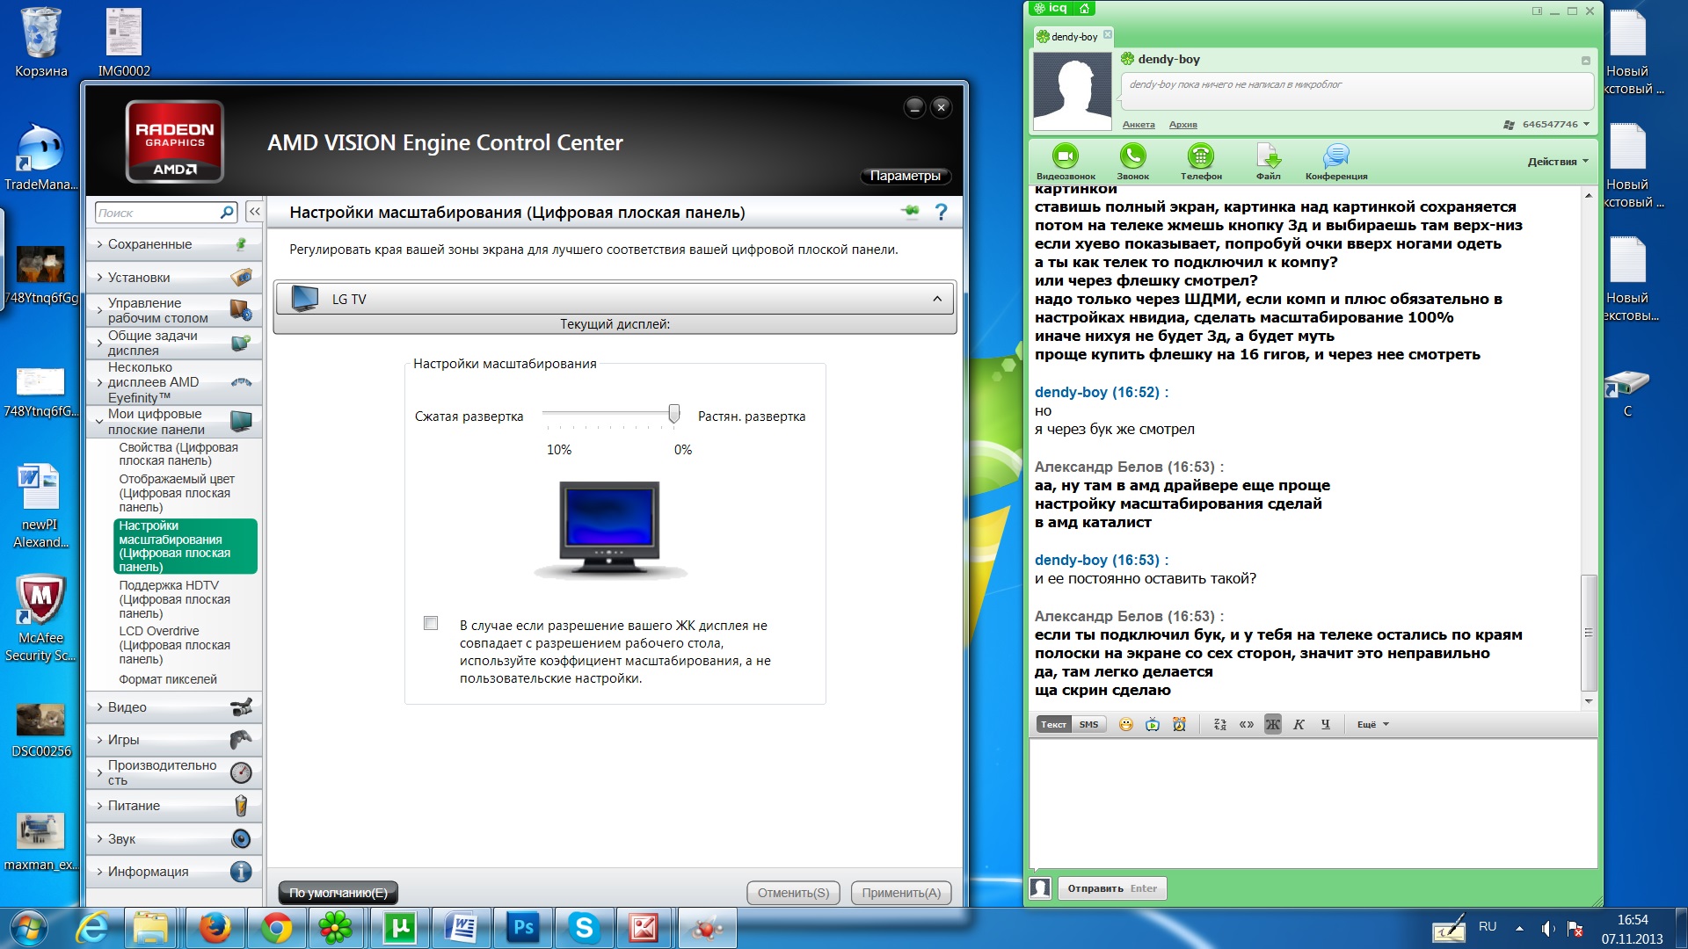Open the Конференция conference icon
Viewport: 1688px width, 949px height.
tap(1335, 156)
